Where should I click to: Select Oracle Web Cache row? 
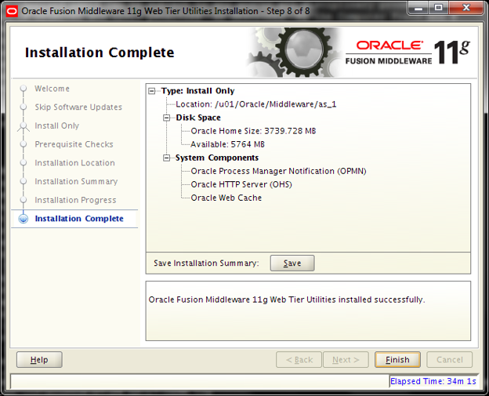226,198
